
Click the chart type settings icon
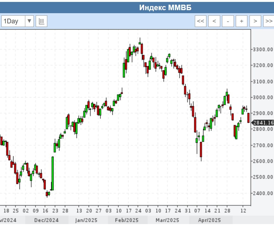[x=41, y=21]
